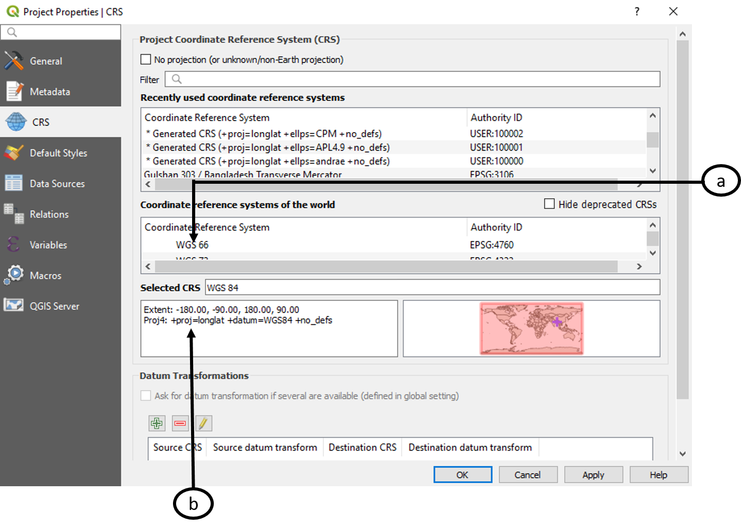Click the main panel vertical scrollbar thumb
Screen dimensions: 741x527
(x=683, y=220)
